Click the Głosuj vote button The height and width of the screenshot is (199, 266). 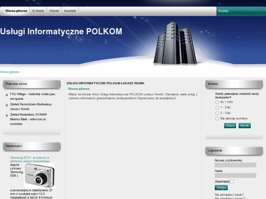[230, 126]
